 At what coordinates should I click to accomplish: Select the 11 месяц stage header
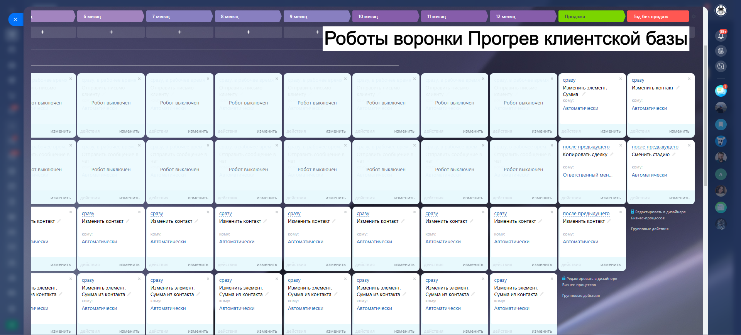[454, 16]
